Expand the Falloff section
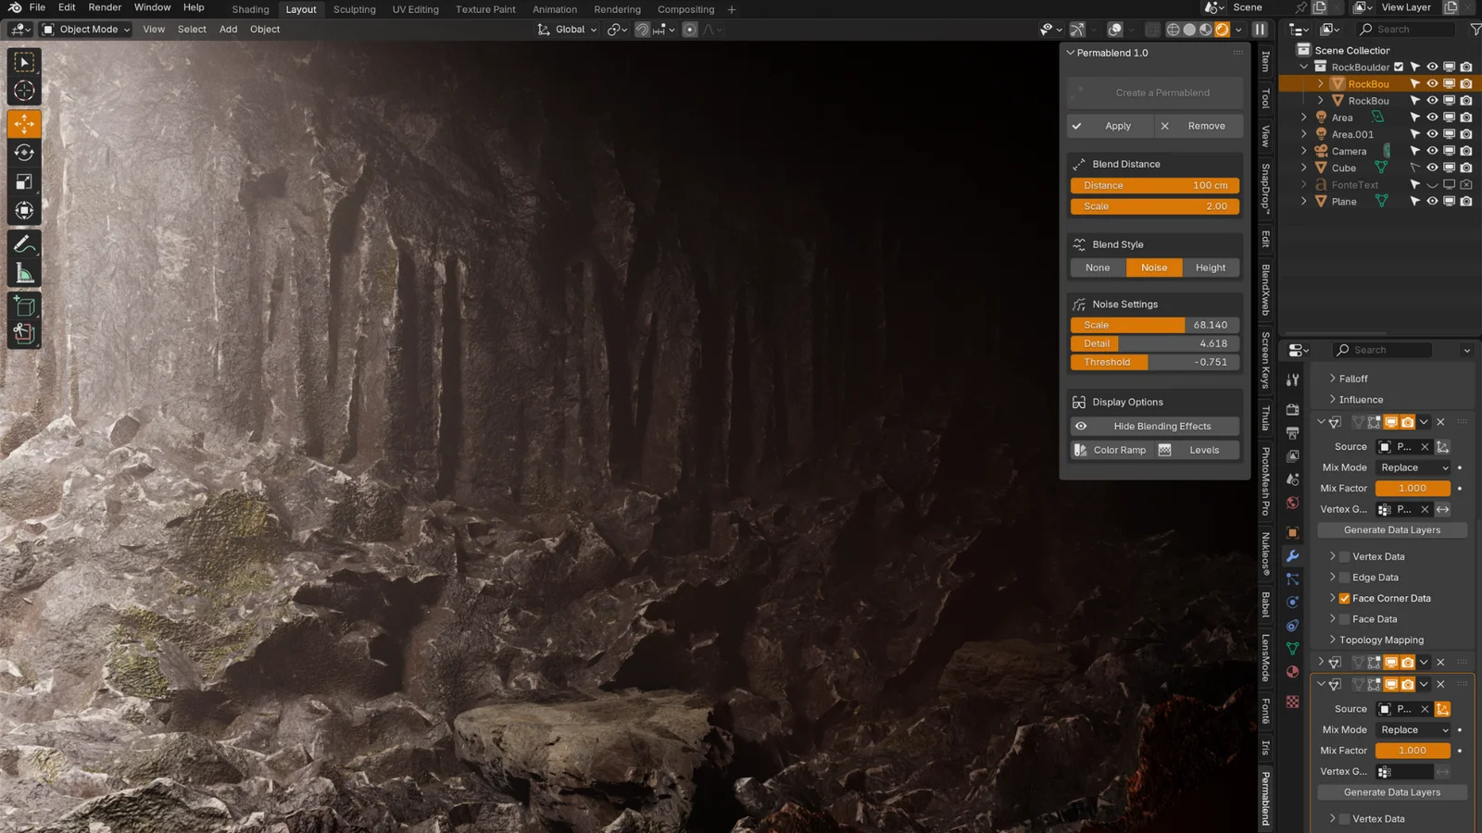This screenshot has width=1482, height=833. tap(1350, 378)
